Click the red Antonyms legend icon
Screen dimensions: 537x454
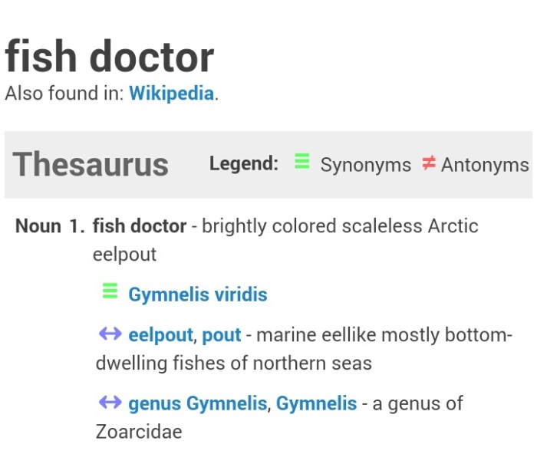coord(429,163)
